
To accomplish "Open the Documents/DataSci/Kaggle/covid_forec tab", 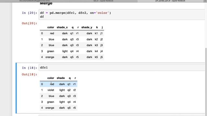I will coord(35,1).
